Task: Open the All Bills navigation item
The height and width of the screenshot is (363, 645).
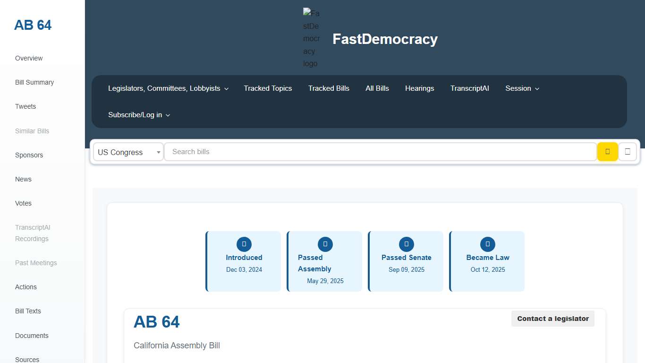Action: click(377, 88)
